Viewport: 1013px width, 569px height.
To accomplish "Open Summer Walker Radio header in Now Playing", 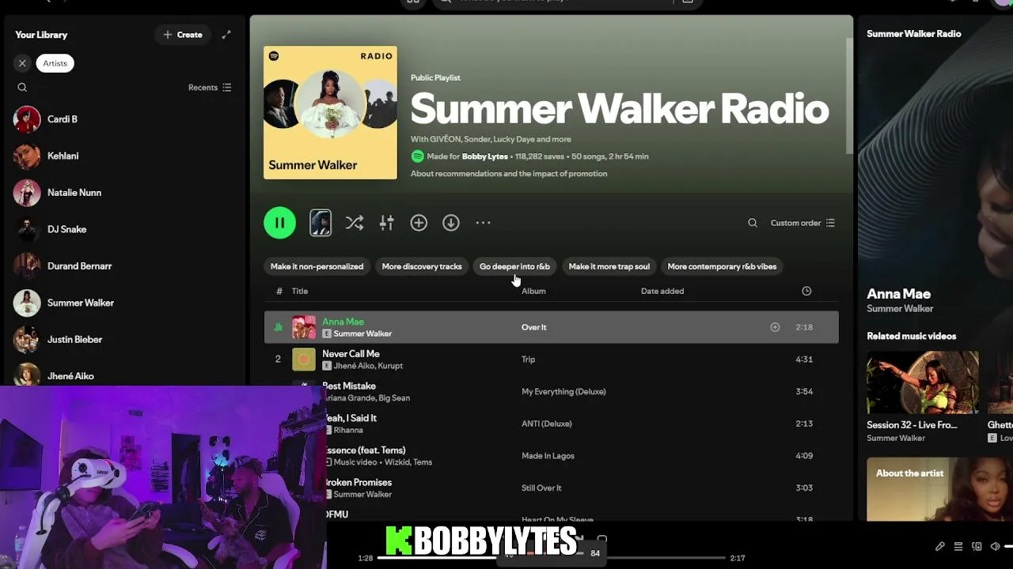I will [914, 34].
